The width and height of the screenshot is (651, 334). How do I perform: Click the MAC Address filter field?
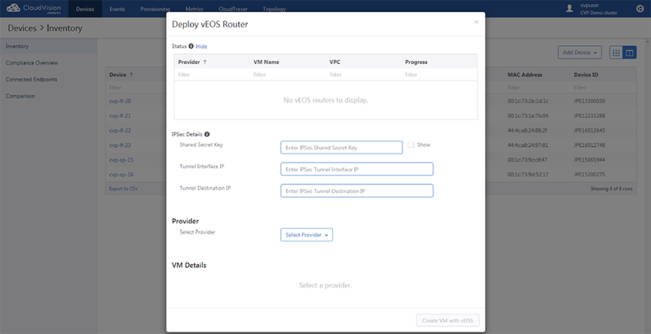(536, 88)
